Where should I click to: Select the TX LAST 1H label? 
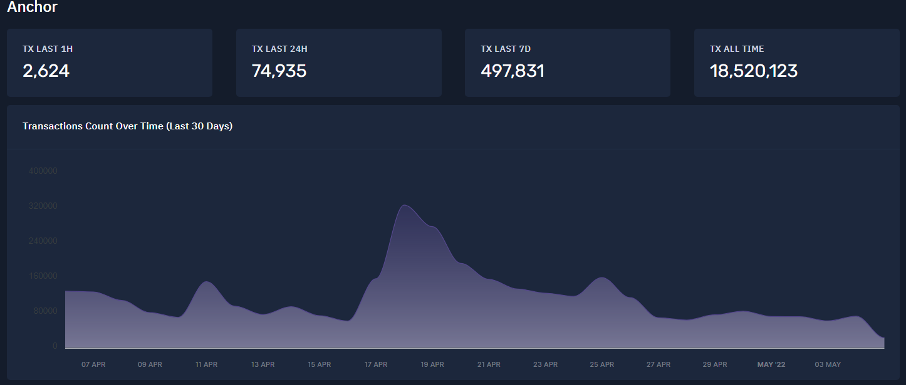click(x=48, y=49)
